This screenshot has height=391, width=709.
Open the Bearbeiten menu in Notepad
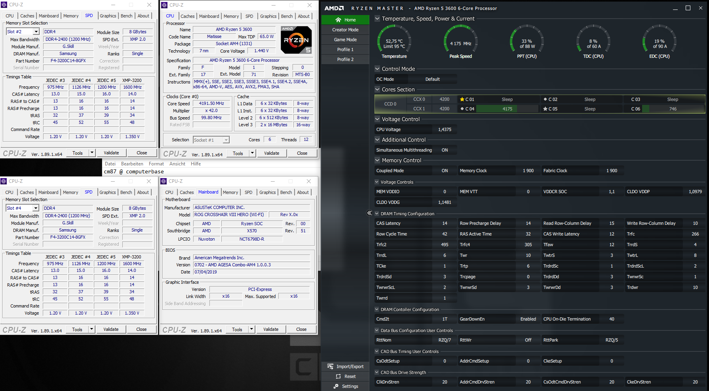132,164
